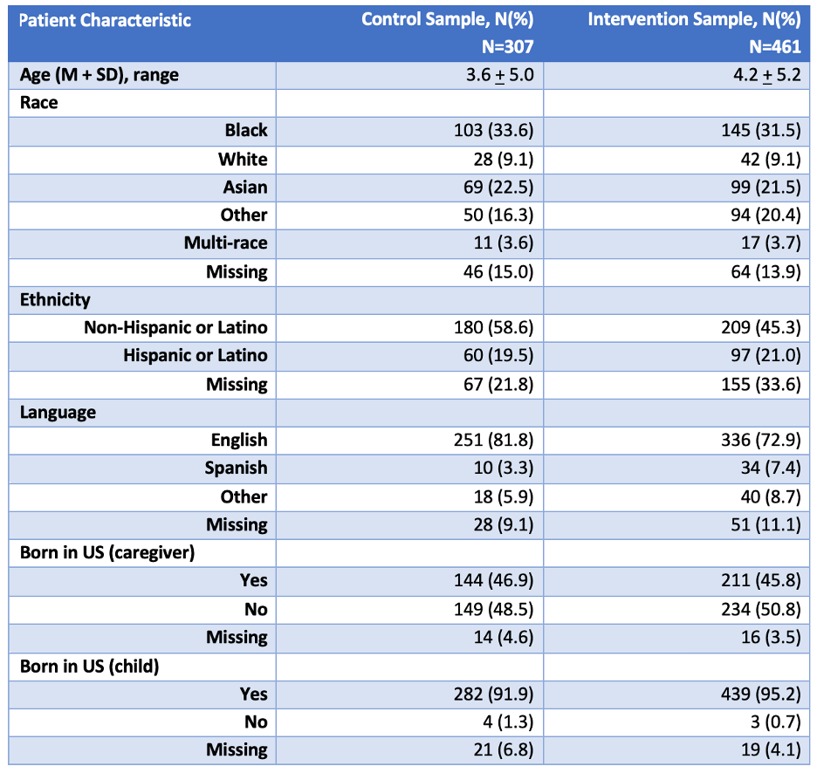Image resolution: width=817 pixels, height=773 pixels.
Task: Click the "Other" label under Race
Action: [244, 215]
